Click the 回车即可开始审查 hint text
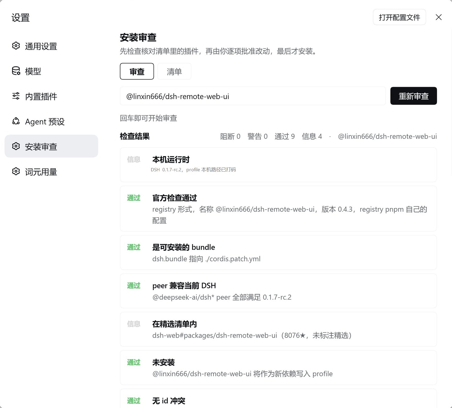 [149, 118]
